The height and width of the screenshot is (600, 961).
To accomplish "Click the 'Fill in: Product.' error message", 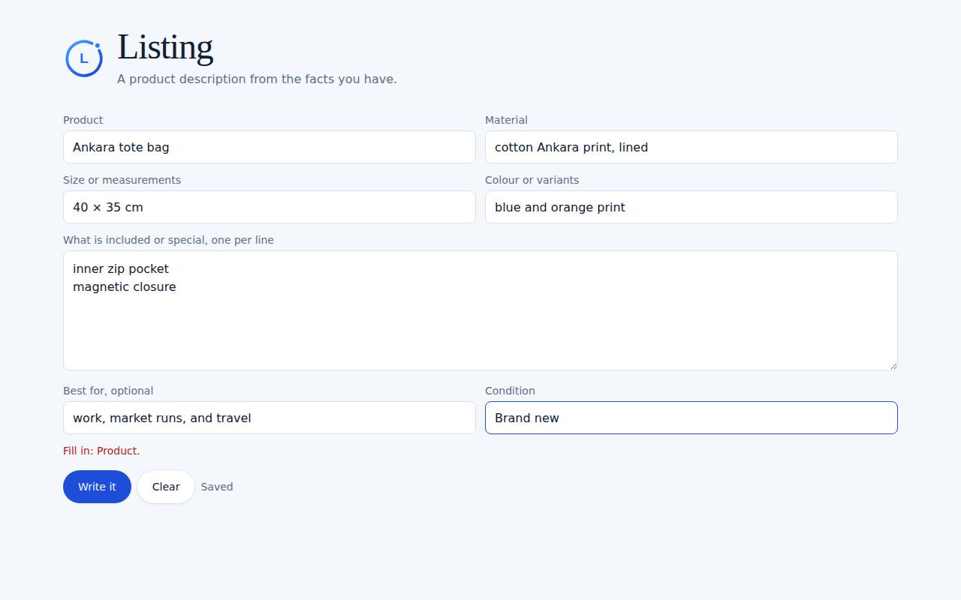I will pyautogui.click(x=101, y=451).
